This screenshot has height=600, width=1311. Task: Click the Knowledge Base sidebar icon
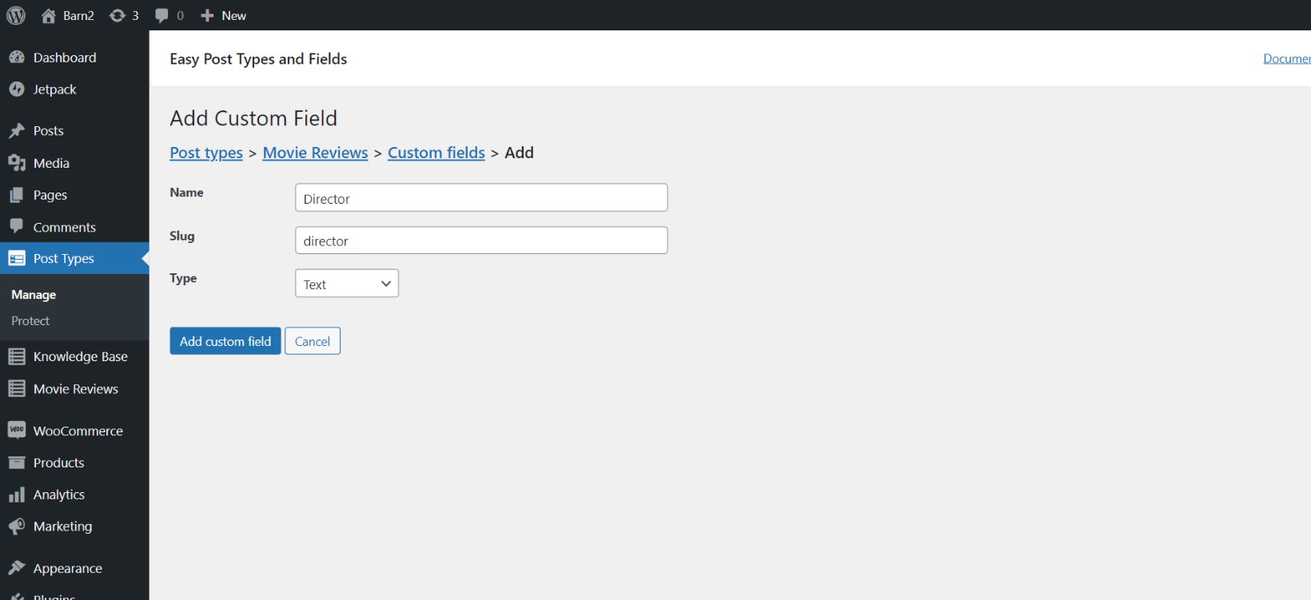(x=18, y=356)
